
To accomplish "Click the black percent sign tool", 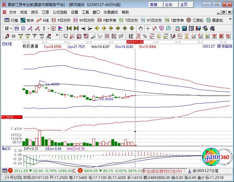I will [145, 36].
